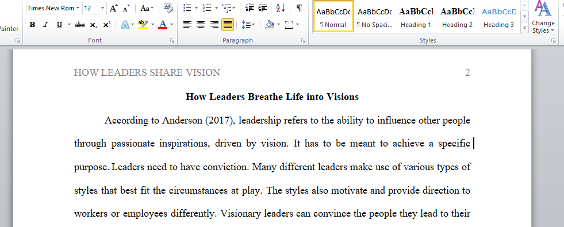
Task: Click the Line and Paragraph Spacing icon
Action: pyautogui.click(x=246, y=25)
